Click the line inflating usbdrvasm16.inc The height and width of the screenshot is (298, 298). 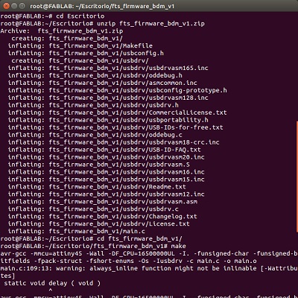(107, 173)
